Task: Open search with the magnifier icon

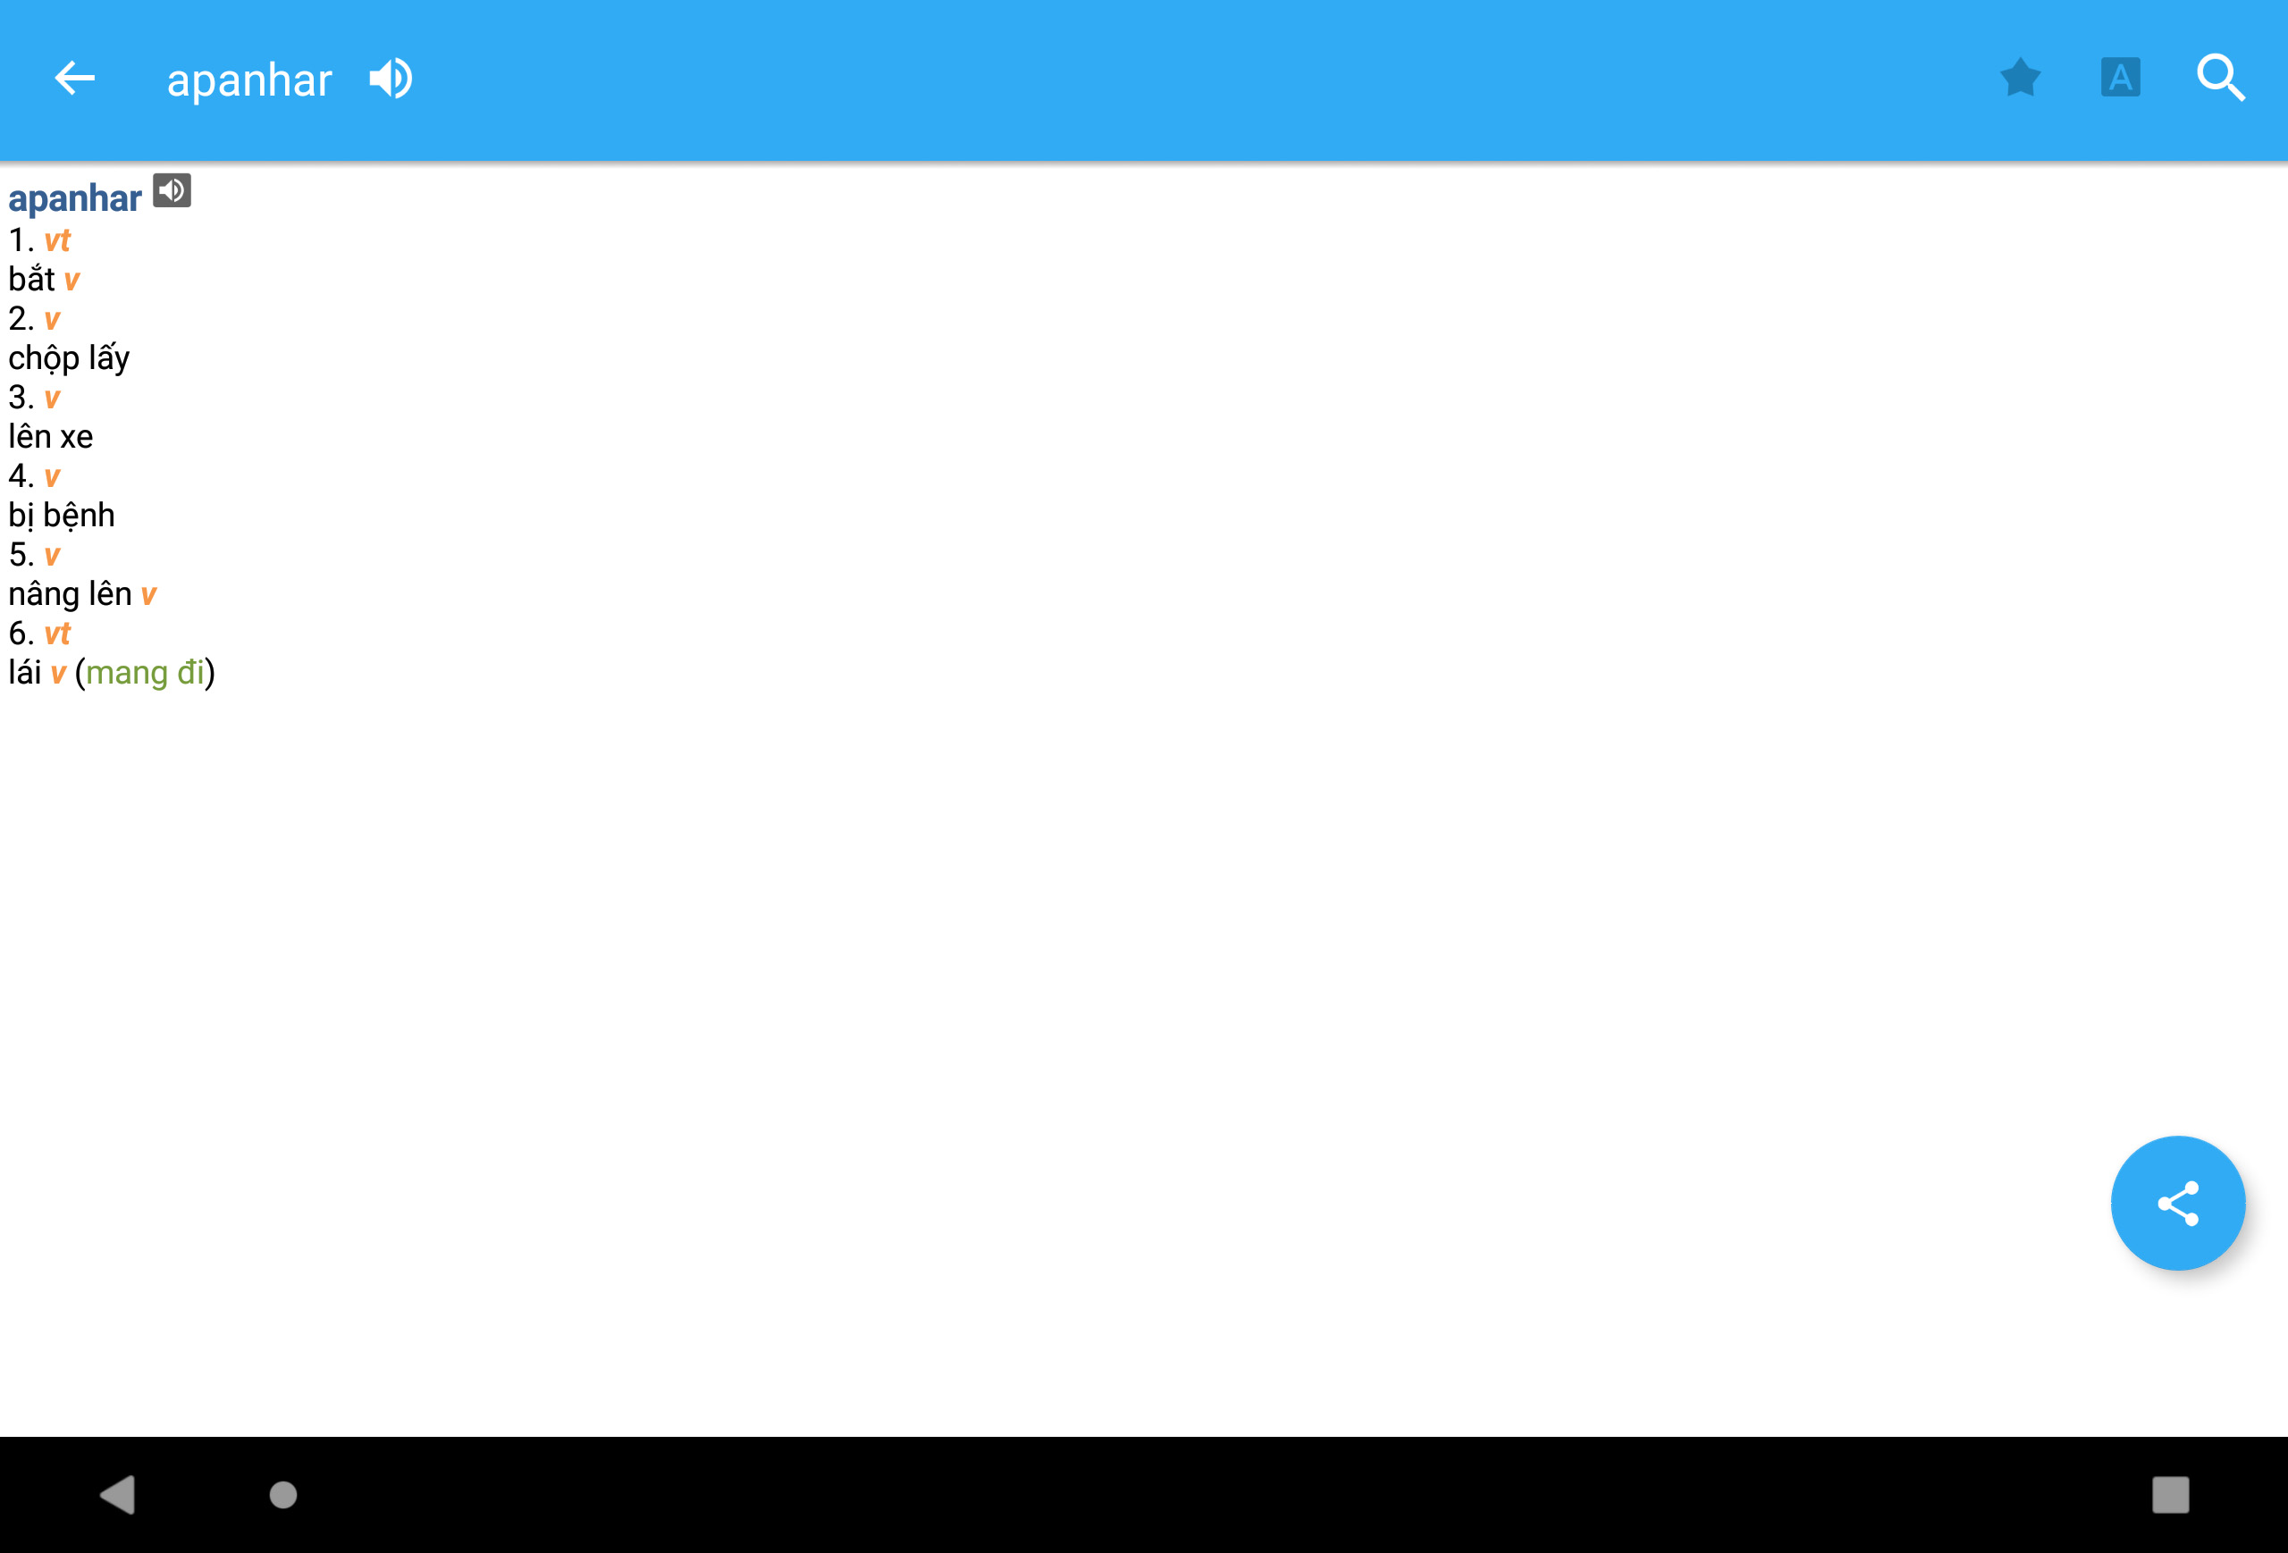Action: coord(2220,78)
